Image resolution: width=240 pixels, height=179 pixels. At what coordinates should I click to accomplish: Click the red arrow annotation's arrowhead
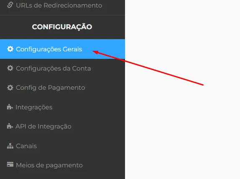point(95,52)
